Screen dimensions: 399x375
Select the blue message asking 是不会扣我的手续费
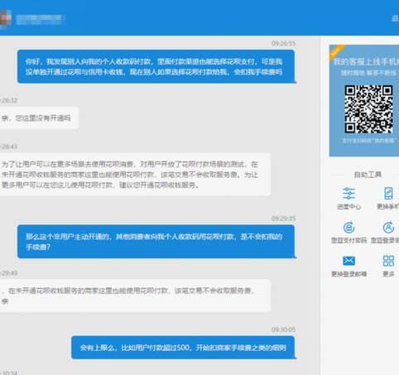pos(156,242)
